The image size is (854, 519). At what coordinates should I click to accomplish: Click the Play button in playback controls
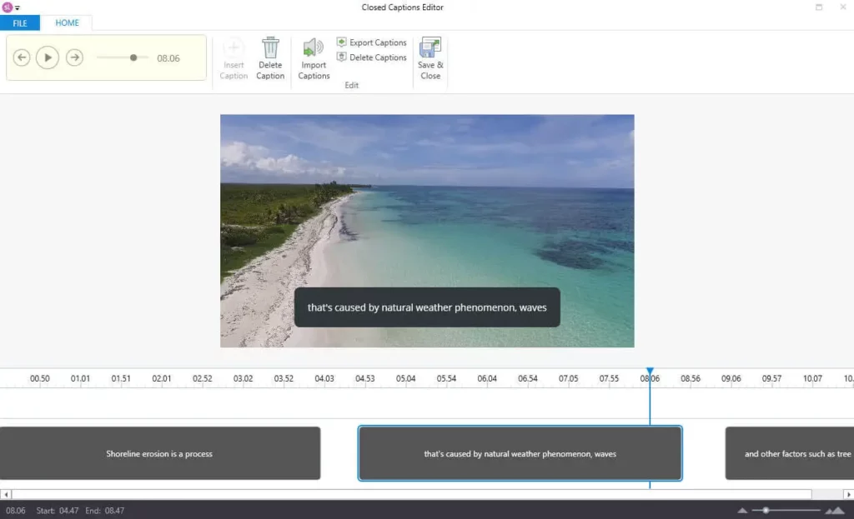point(48,57)
